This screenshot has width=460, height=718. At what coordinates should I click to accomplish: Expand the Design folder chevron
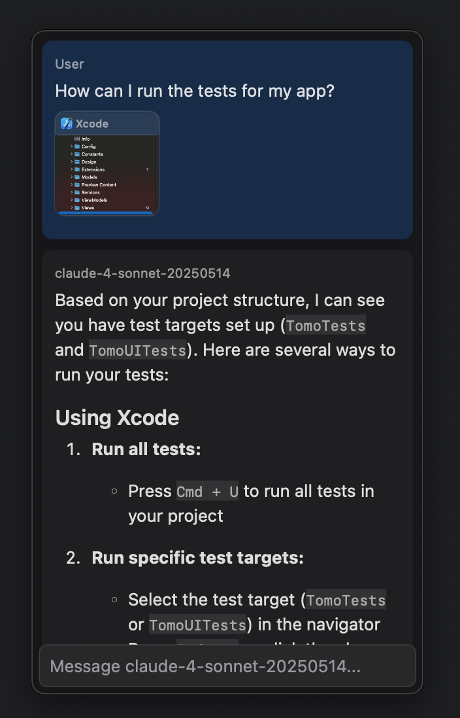(71, 162)
